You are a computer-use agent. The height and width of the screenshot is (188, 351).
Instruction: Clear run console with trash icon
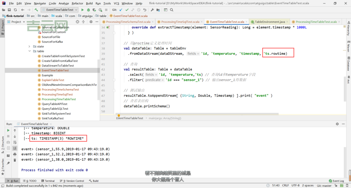[x=15, y=160]
